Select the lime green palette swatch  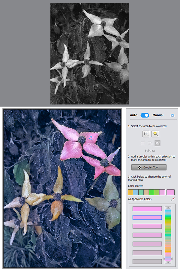157,192
